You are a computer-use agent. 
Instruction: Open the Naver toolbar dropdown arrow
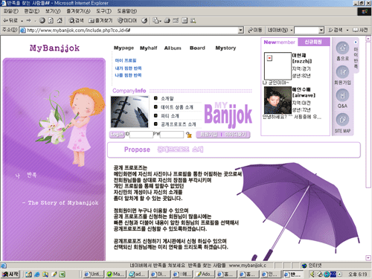[x=292, y=31]
